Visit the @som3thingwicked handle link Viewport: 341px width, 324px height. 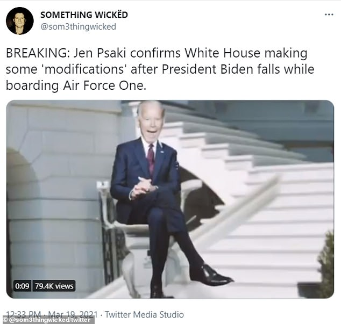click(79, 27)
